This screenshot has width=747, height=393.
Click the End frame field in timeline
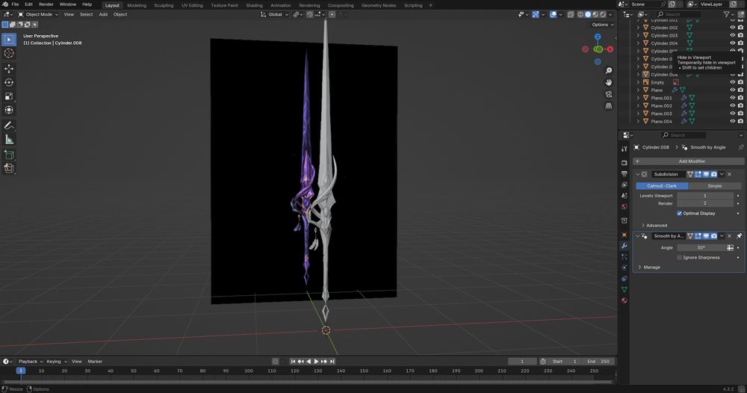600,361
